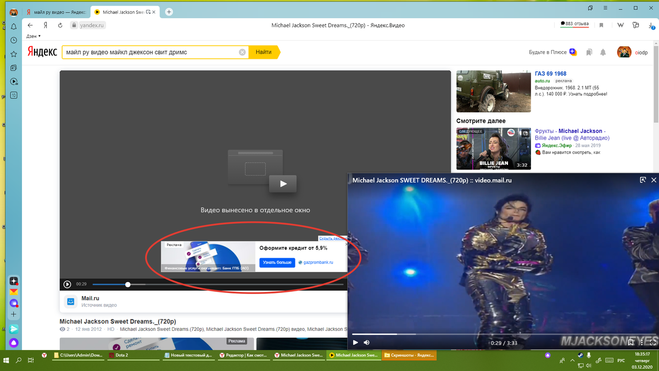Open the Yandex collections bookmark icon
Viewport: 659px width, 371px height.
tap(589, 52)
